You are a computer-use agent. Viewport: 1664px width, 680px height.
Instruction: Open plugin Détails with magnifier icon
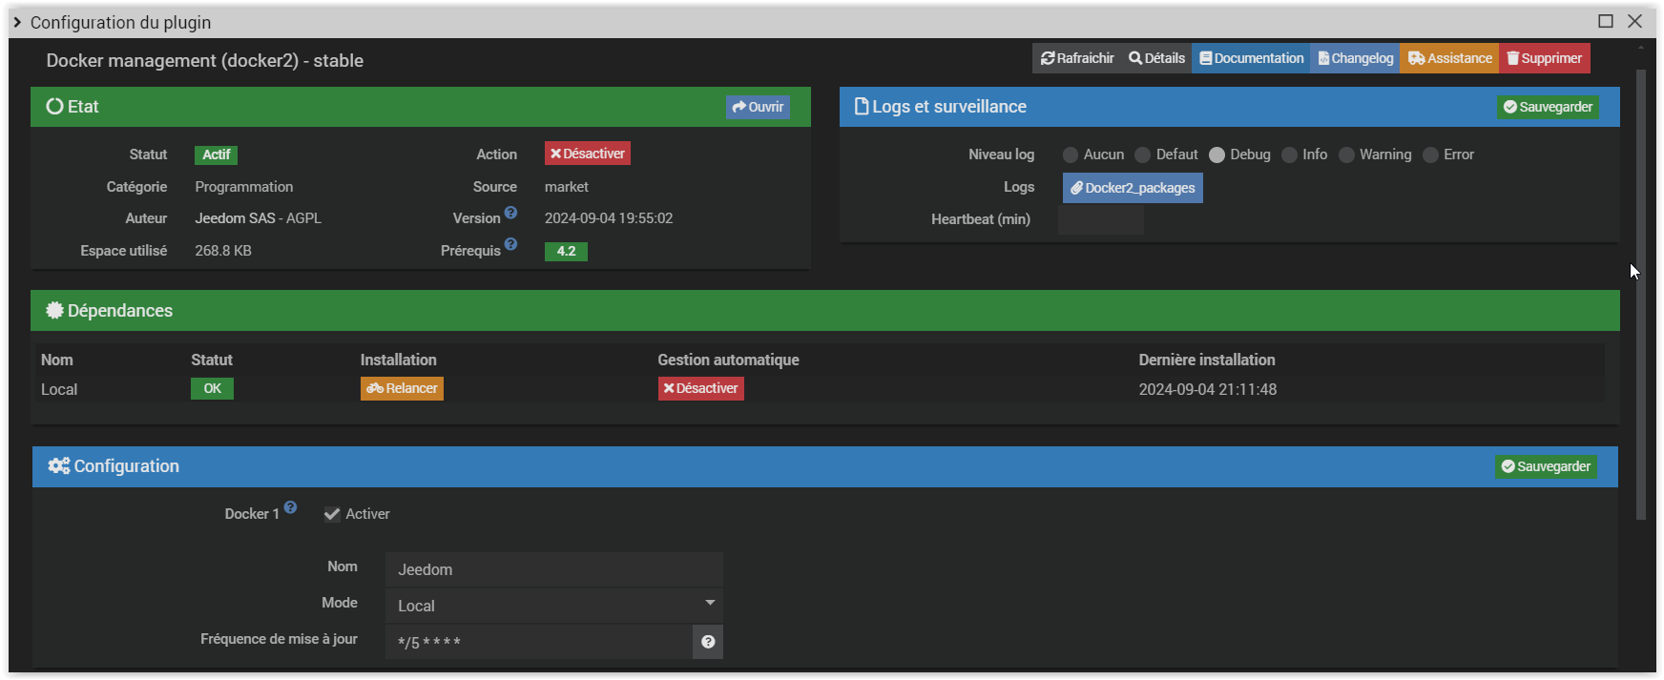[x=1156, y=58]
